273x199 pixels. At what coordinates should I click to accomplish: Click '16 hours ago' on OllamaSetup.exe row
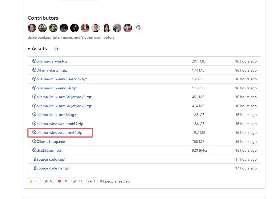246,142
